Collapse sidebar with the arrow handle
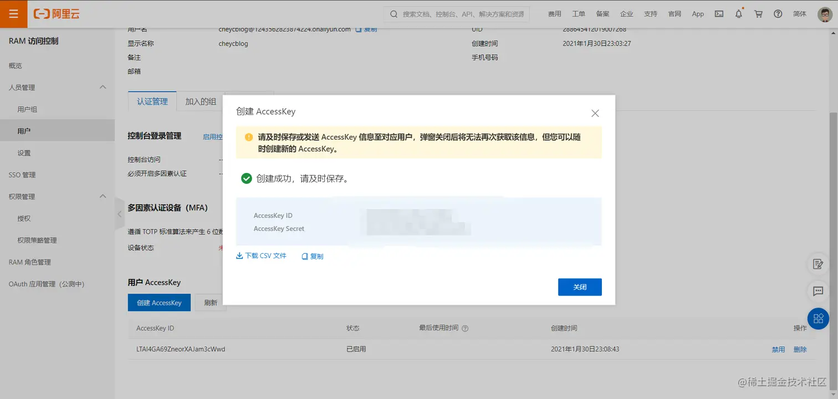Image resolution: width=838 pixels, height=399 pixels. pyautogui.click(x=120, y=213)
